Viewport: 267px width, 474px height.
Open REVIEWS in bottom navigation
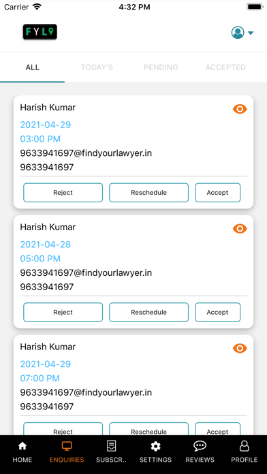click(x=200, y=452)
